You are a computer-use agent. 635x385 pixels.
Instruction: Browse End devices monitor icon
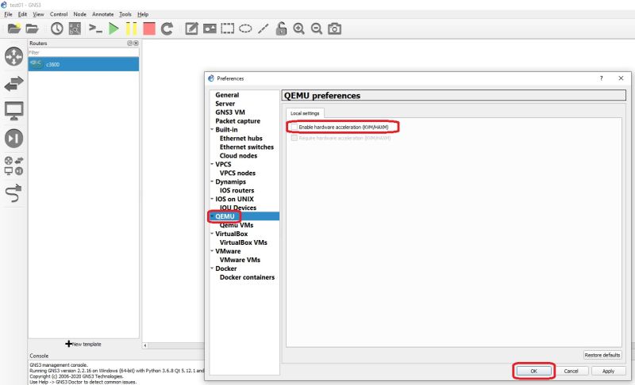[13, 111]
